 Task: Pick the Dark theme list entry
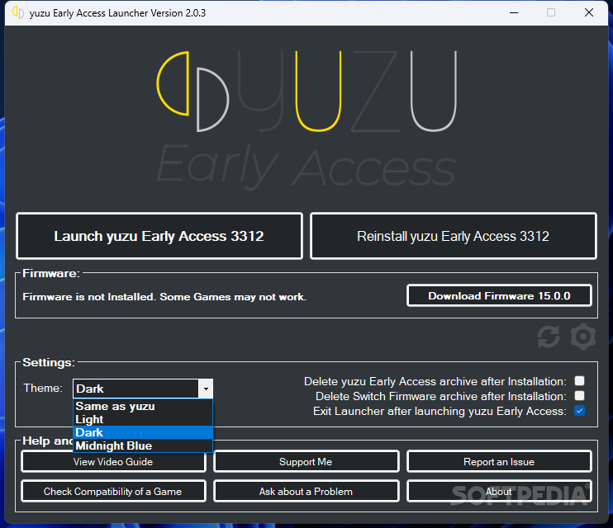pyautogui.click(x=143, y=432)
